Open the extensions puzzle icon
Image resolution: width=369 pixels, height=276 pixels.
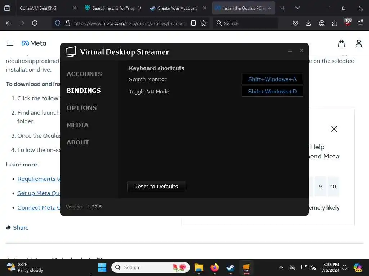coord(334,23)
